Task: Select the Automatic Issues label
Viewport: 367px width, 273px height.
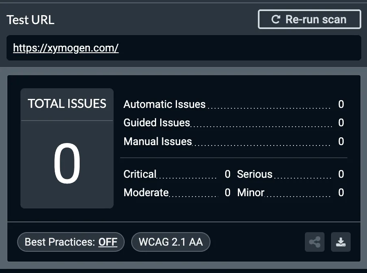Action: [164, 104]
